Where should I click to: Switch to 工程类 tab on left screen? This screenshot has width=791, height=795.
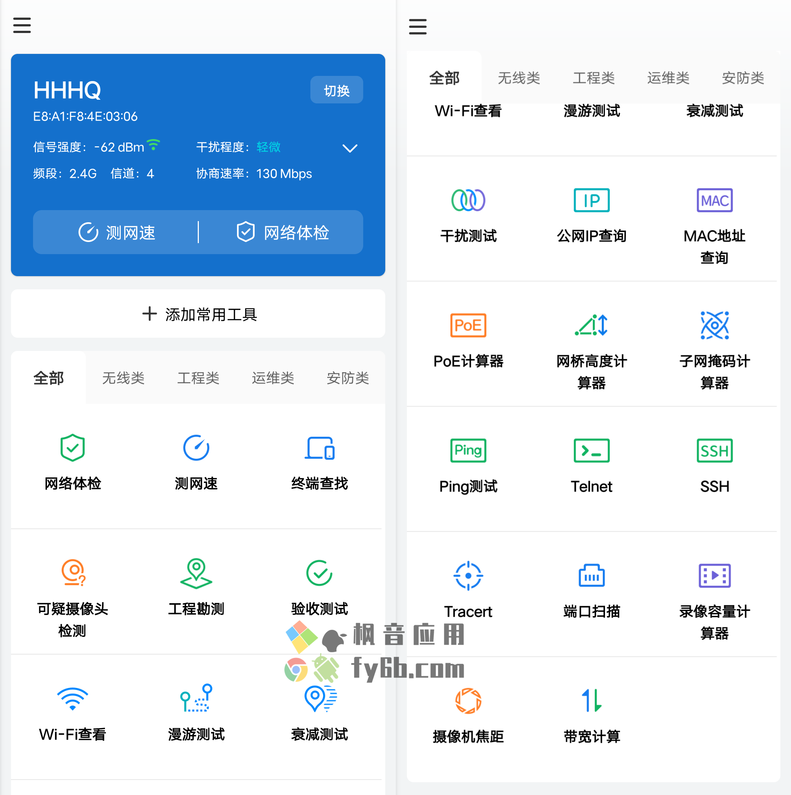(x=198, y=378)
